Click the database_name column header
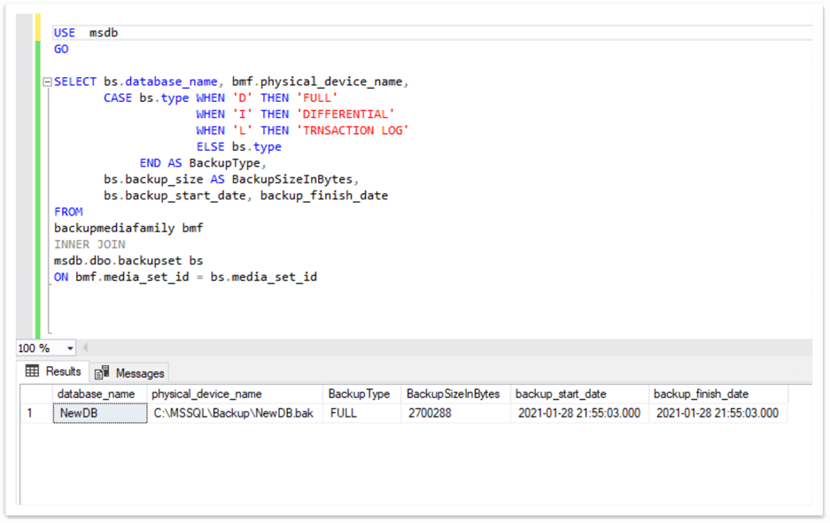The width and height of the screenshot is (830, 523). (x=97, y=394)
